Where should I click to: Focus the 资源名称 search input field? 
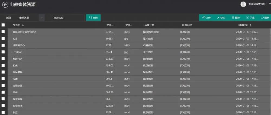coord(68,18)
